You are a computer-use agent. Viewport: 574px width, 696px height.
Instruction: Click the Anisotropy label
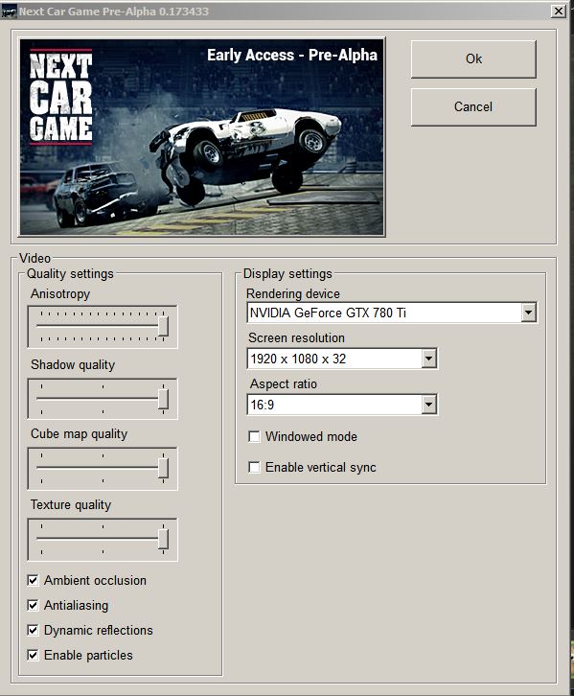point(60,294)
